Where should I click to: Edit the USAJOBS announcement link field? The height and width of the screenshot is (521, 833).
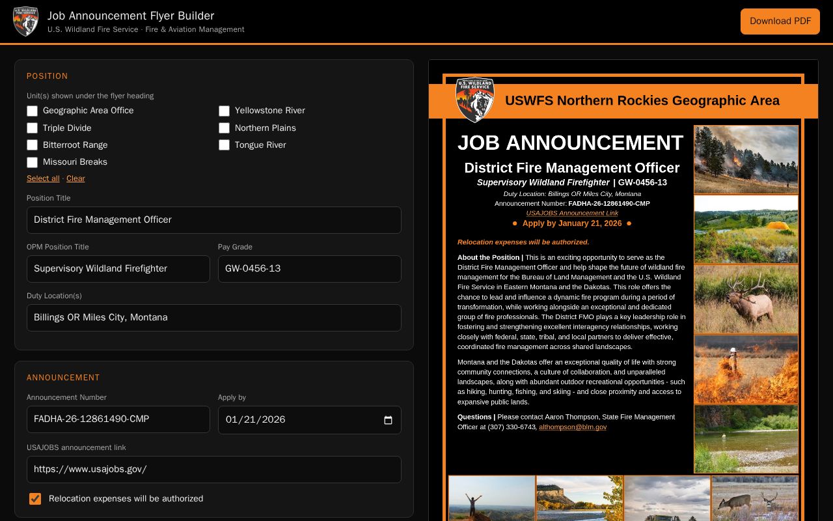[x=214, y=470]
